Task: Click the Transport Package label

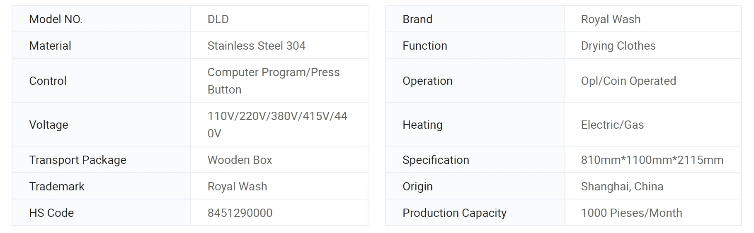Action: (x=78, y=160)
